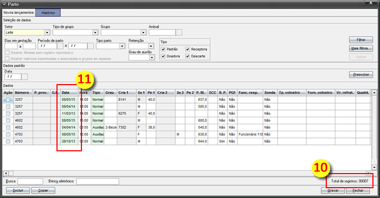Viewport: 380px width, 198px height.
Task: Click the Excluir button
Action: tap(18, 190)
